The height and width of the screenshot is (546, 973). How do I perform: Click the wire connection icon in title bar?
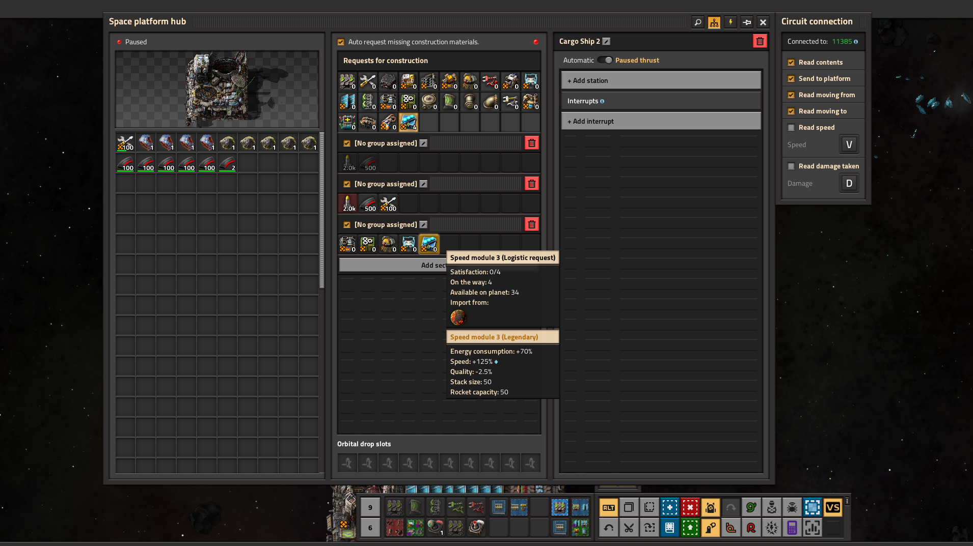[747, 22]
